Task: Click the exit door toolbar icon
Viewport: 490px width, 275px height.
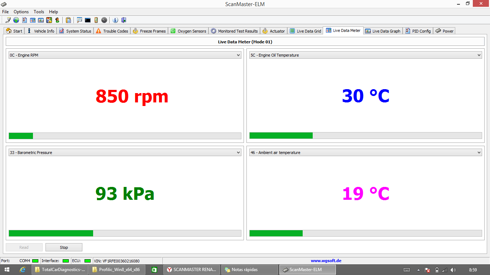Action: [124, 20]
